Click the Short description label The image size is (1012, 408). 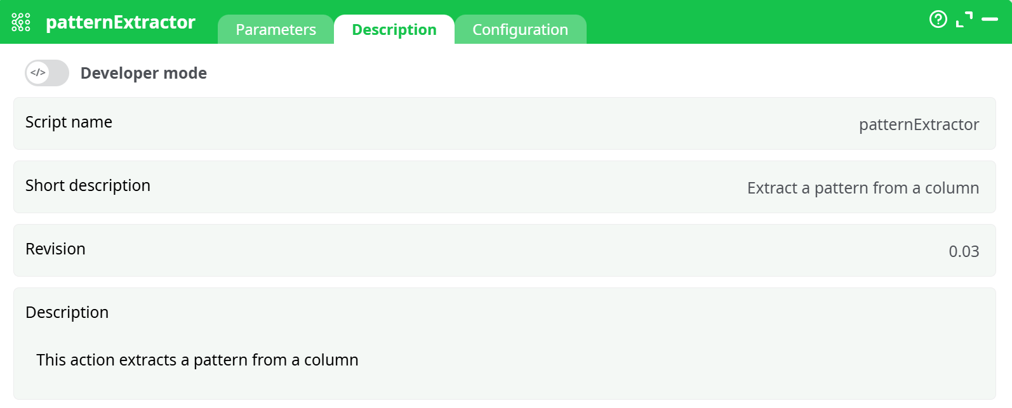pos(88,186)
